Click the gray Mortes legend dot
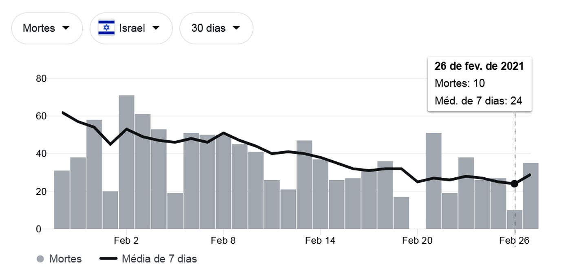 point(40,259)
